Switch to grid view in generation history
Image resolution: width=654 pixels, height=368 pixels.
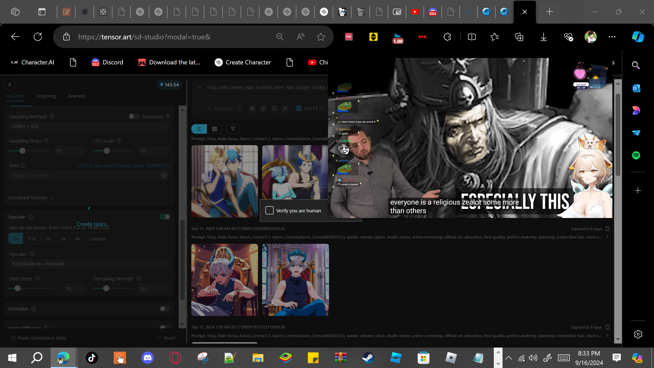point(215,129)
